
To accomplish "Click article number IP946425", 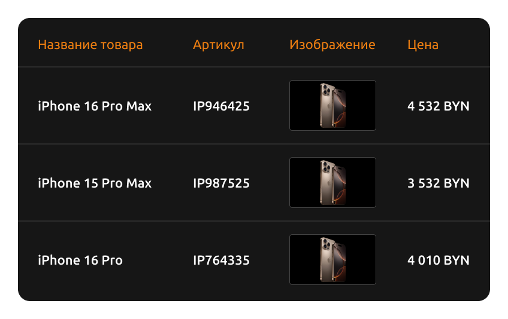I will [221, 106].
